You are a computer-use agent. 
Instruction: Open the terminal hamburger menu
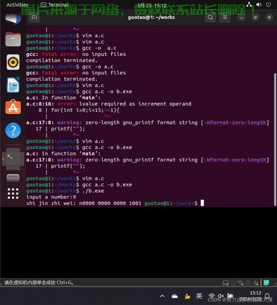pos(225,17)
